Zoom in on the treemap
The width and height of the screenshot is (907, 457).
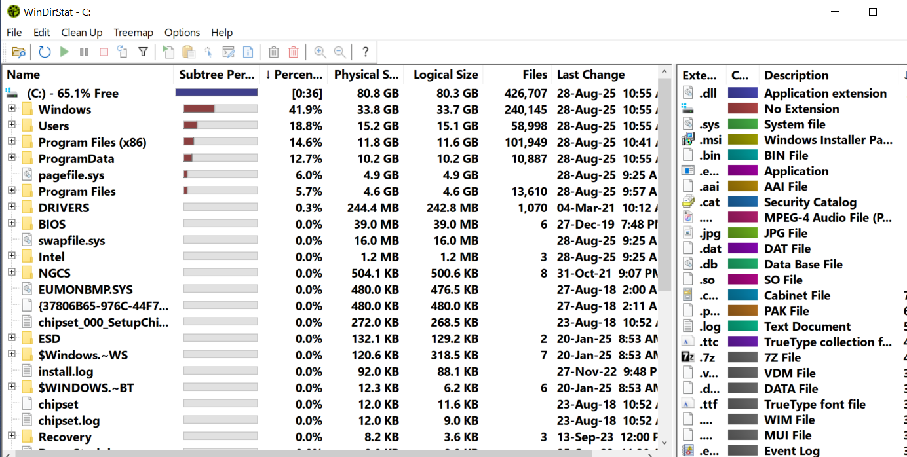point(320,52)
